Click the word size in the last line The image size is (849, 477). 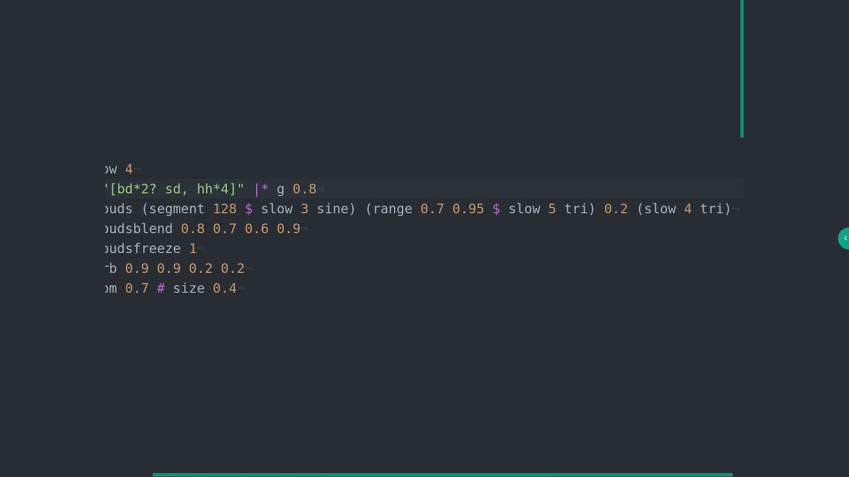(x=189, y=288)
